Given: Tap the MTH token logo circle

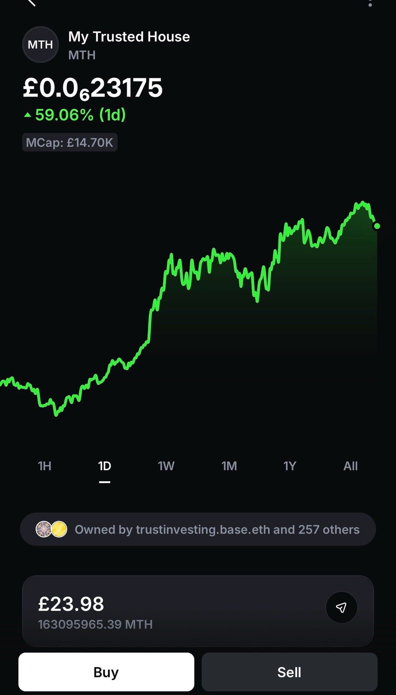Looking at the screenshot, I should (40, 44).
